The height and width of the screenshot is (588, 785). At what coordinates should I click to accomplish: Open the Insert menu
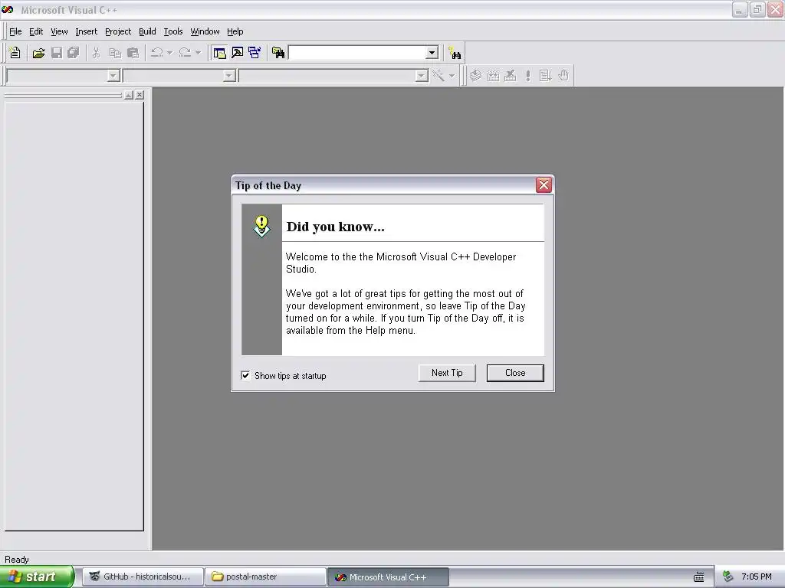[x=86, y=31]
